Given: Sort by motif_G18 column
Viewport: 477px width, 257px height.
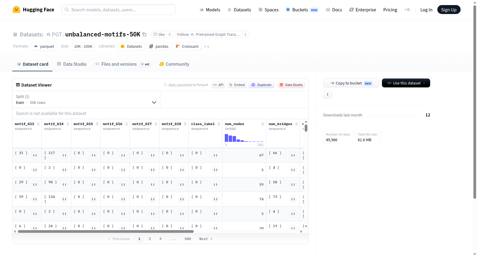Looking at the screenshot, I should tap(185, 124).
